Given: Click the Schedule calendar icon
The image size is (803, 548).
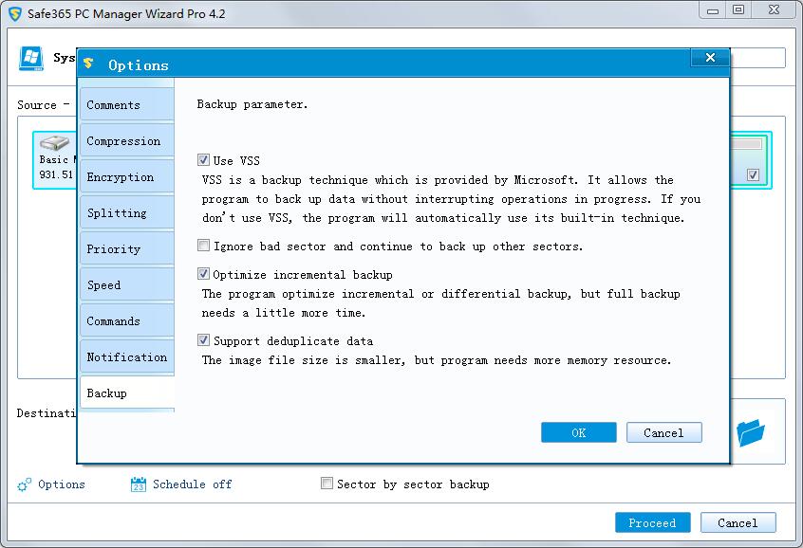Looking at the screenshot, I should [x=139, y=484].
